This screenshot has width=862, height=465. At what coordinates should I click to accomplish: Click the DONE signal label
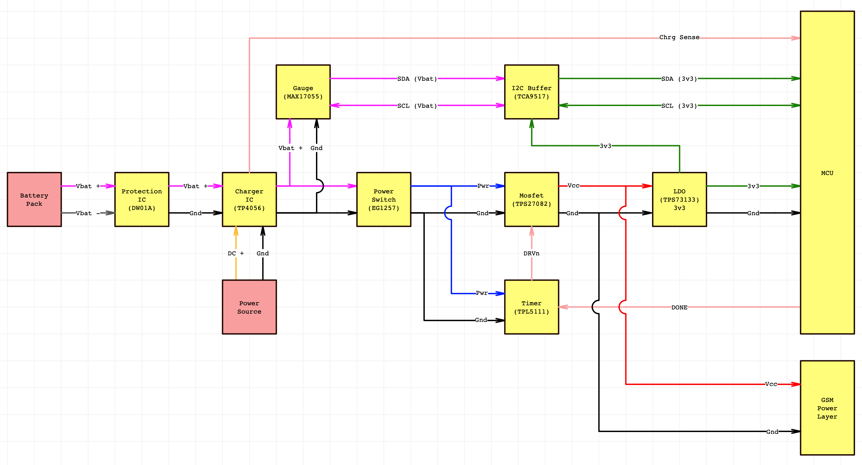(x=679, y=308)
